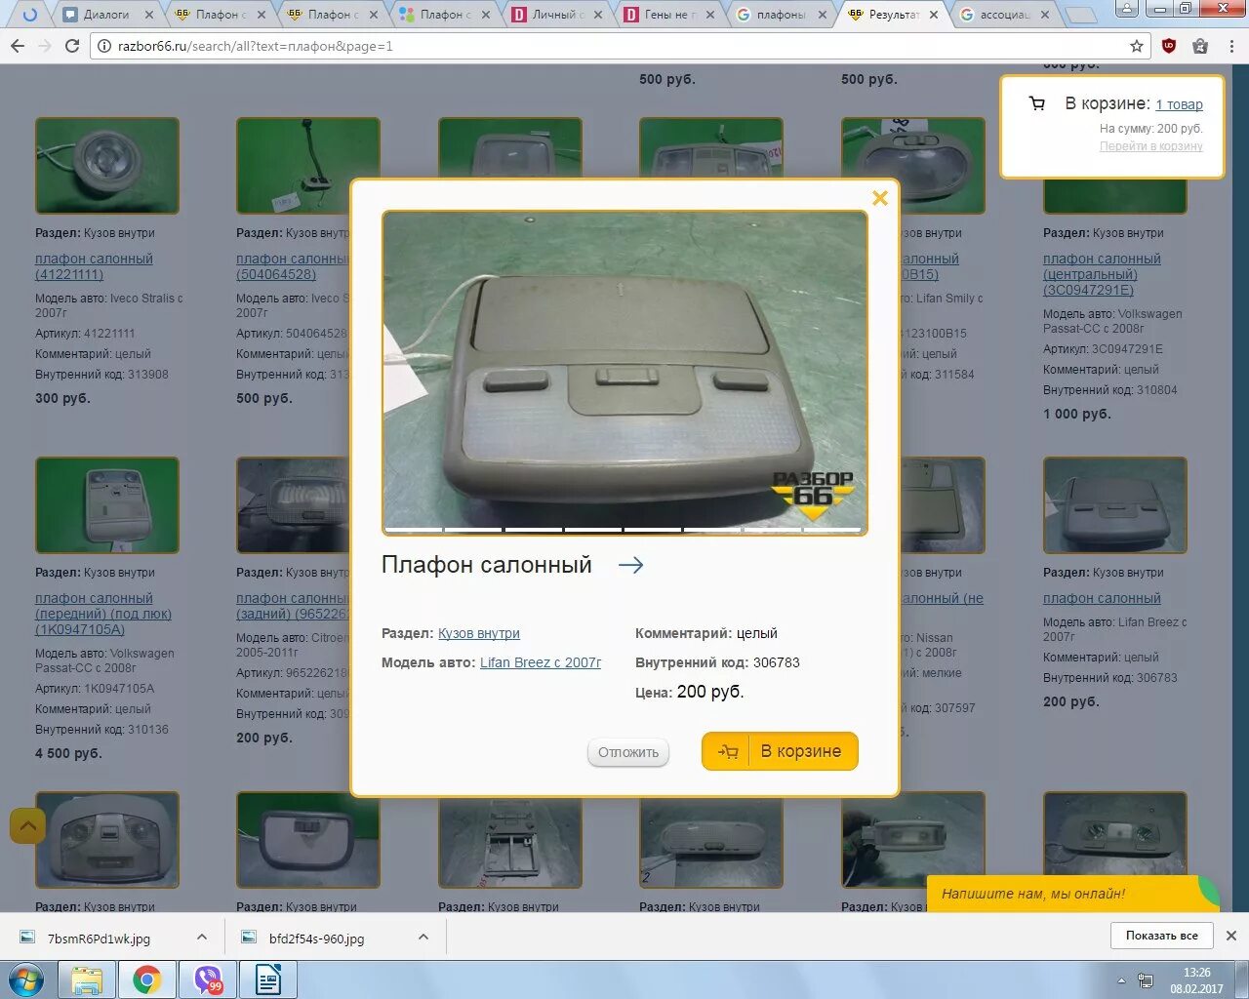1249x999 pixels.
Task: Close the downloads bar
Action: click(1231, 936)
